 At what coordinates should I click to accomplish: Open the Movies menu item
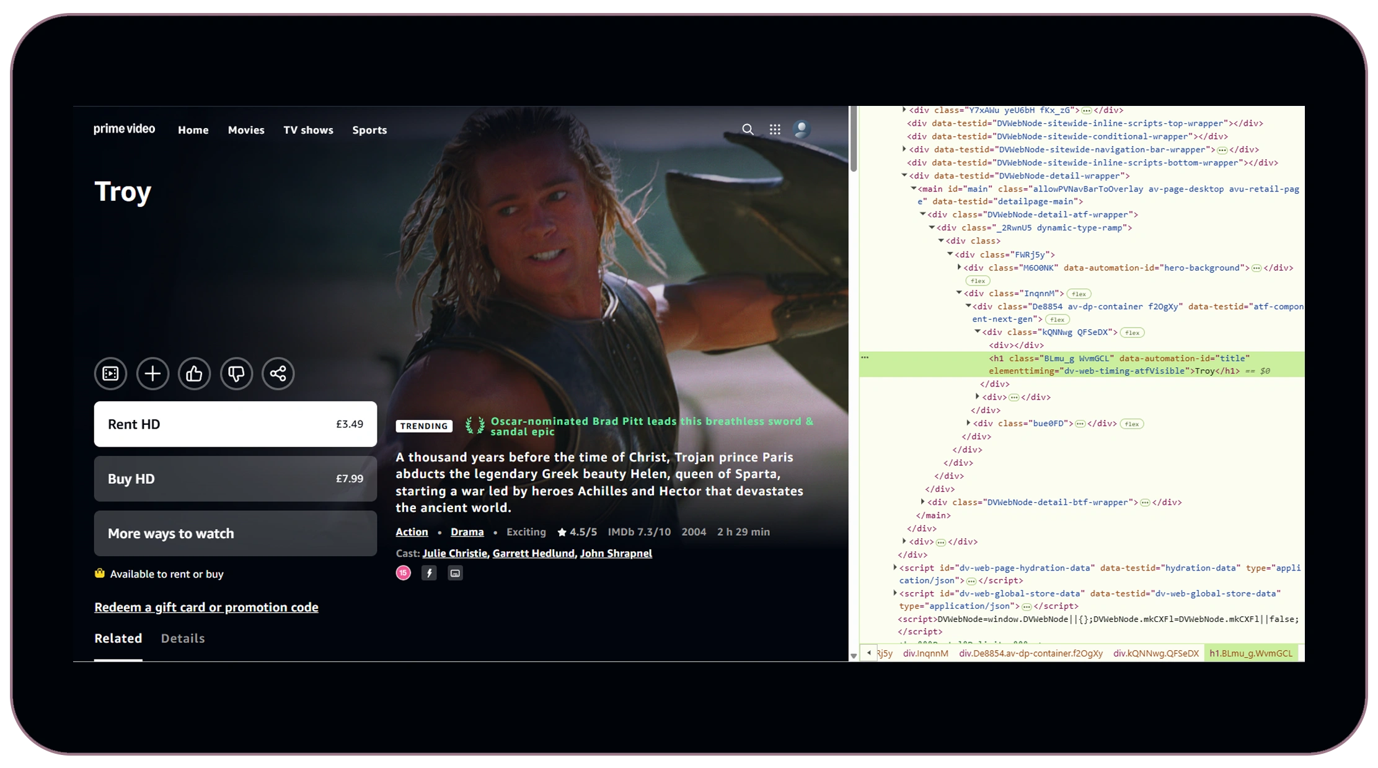246,130
